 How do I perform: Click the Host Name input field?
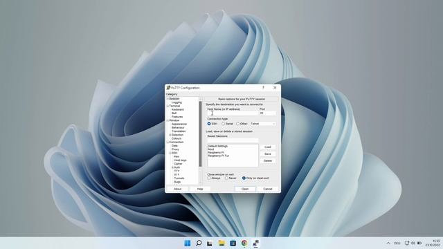(233, 113)
